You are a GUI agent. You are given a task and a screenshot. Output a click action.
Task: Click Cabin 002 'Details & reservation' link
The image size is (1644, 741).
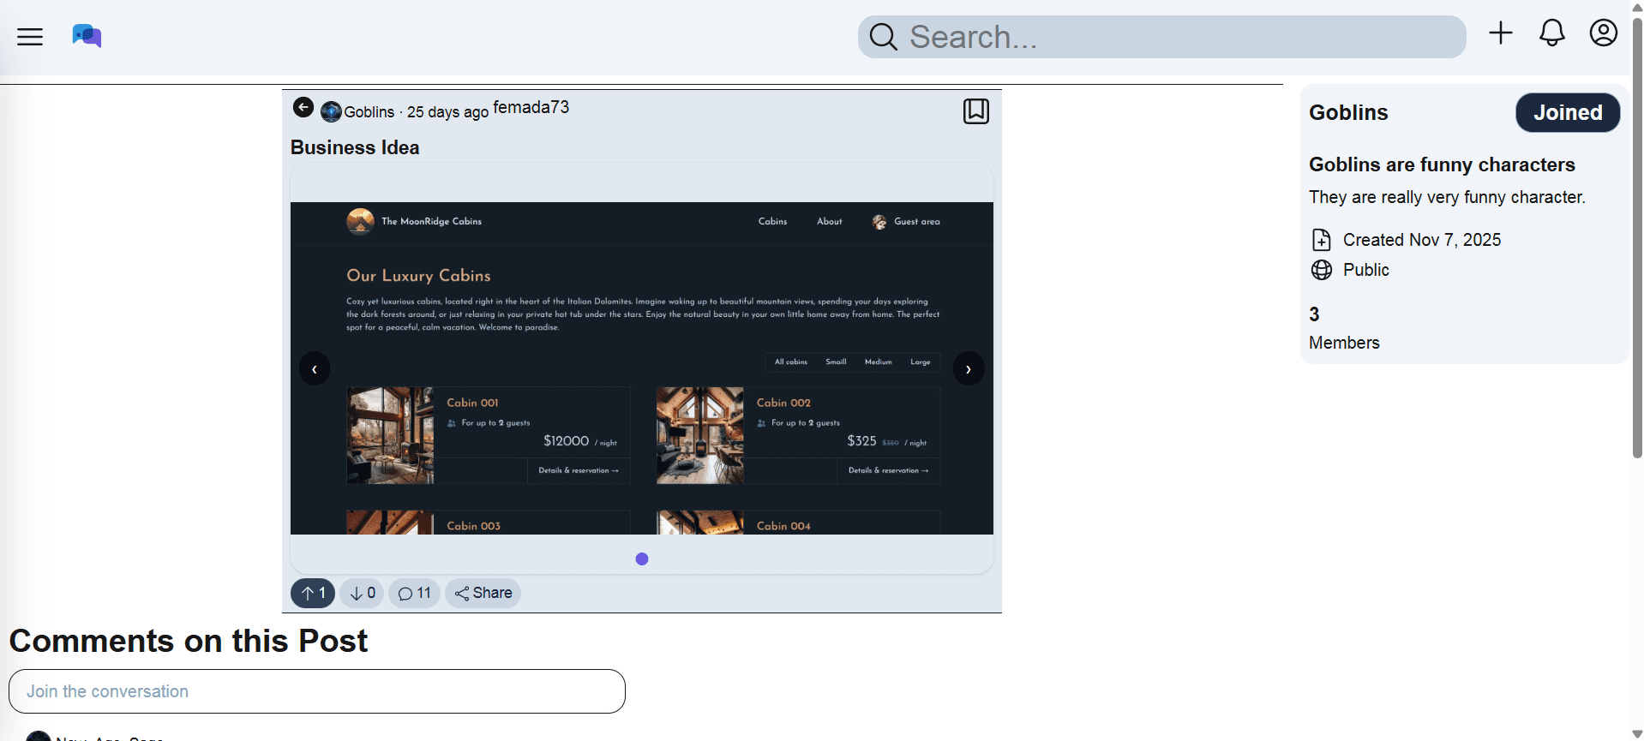pos(888,470)
